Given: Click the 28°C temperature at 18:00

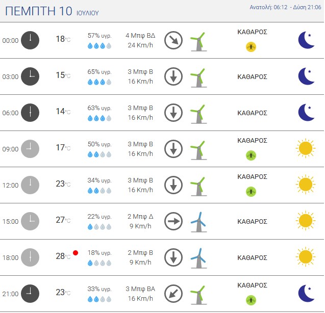Looking at the screenshot, I should pyautogui.click(x=63, y=256).
